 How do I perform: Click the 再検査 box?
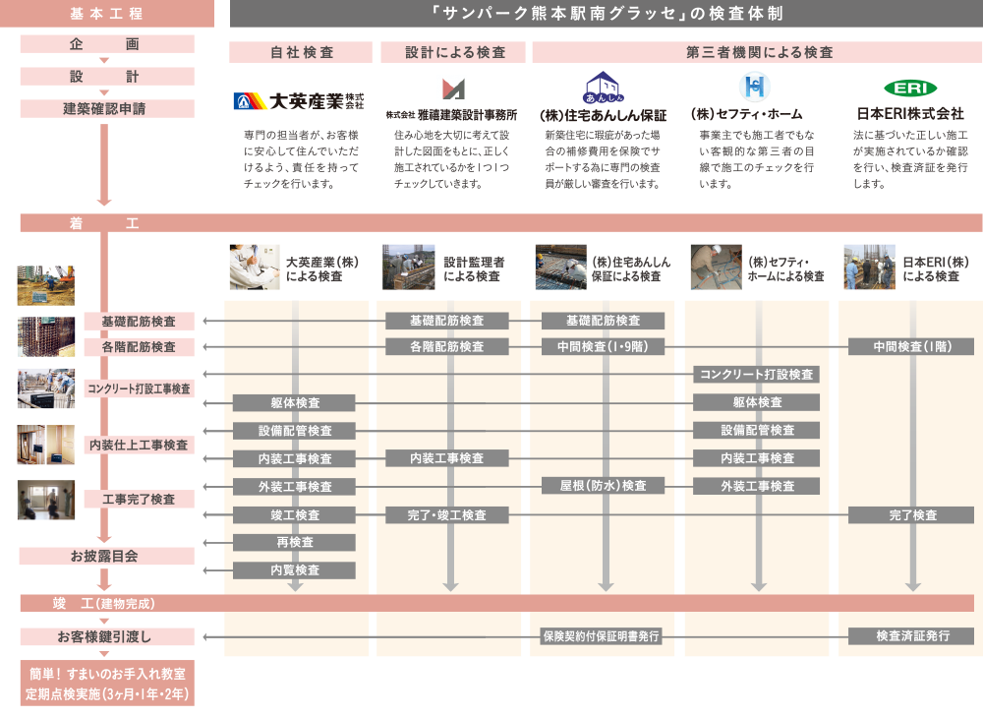pos(295,542)
